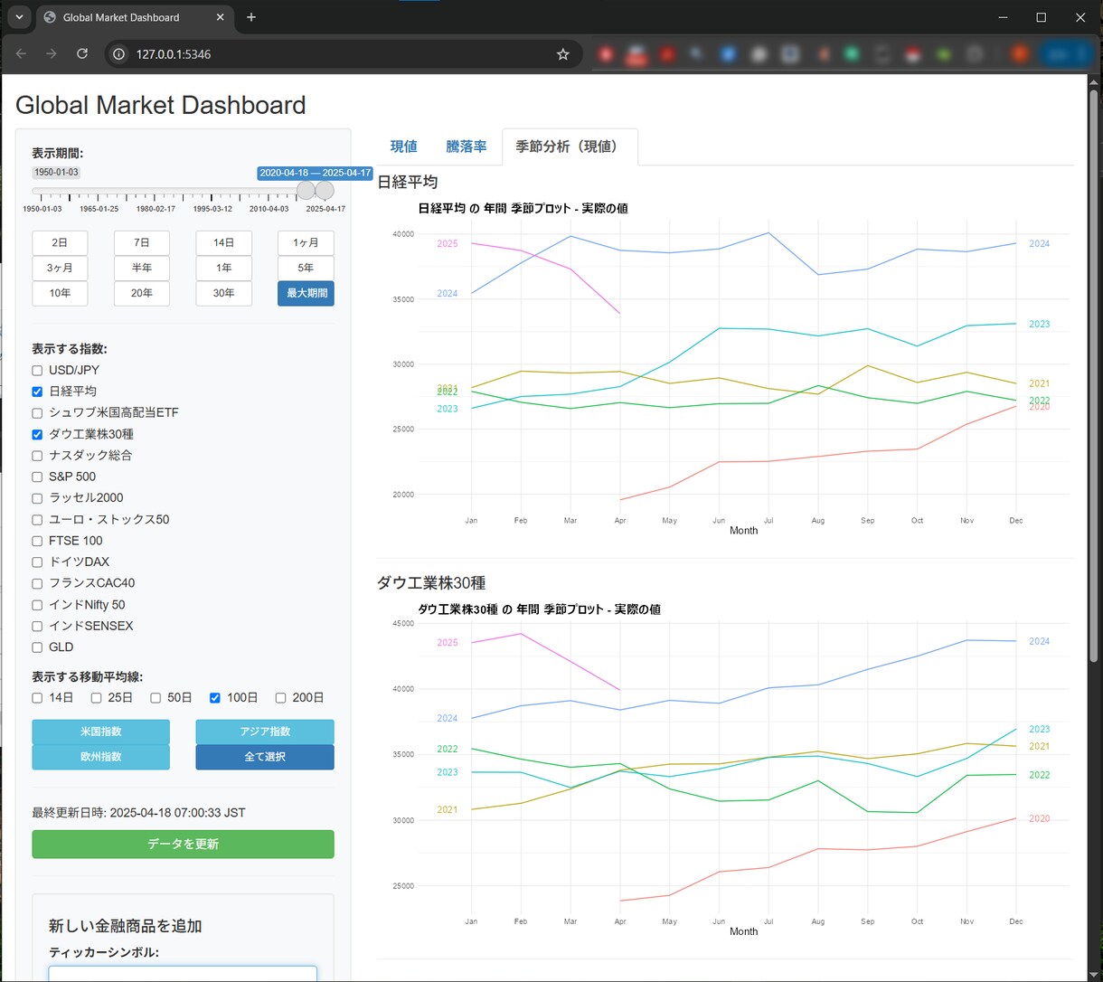Click the page's vertical scrollbar
This screenshot has width=1103, height=982.
pyautogui.click(x=1094, y=375)
